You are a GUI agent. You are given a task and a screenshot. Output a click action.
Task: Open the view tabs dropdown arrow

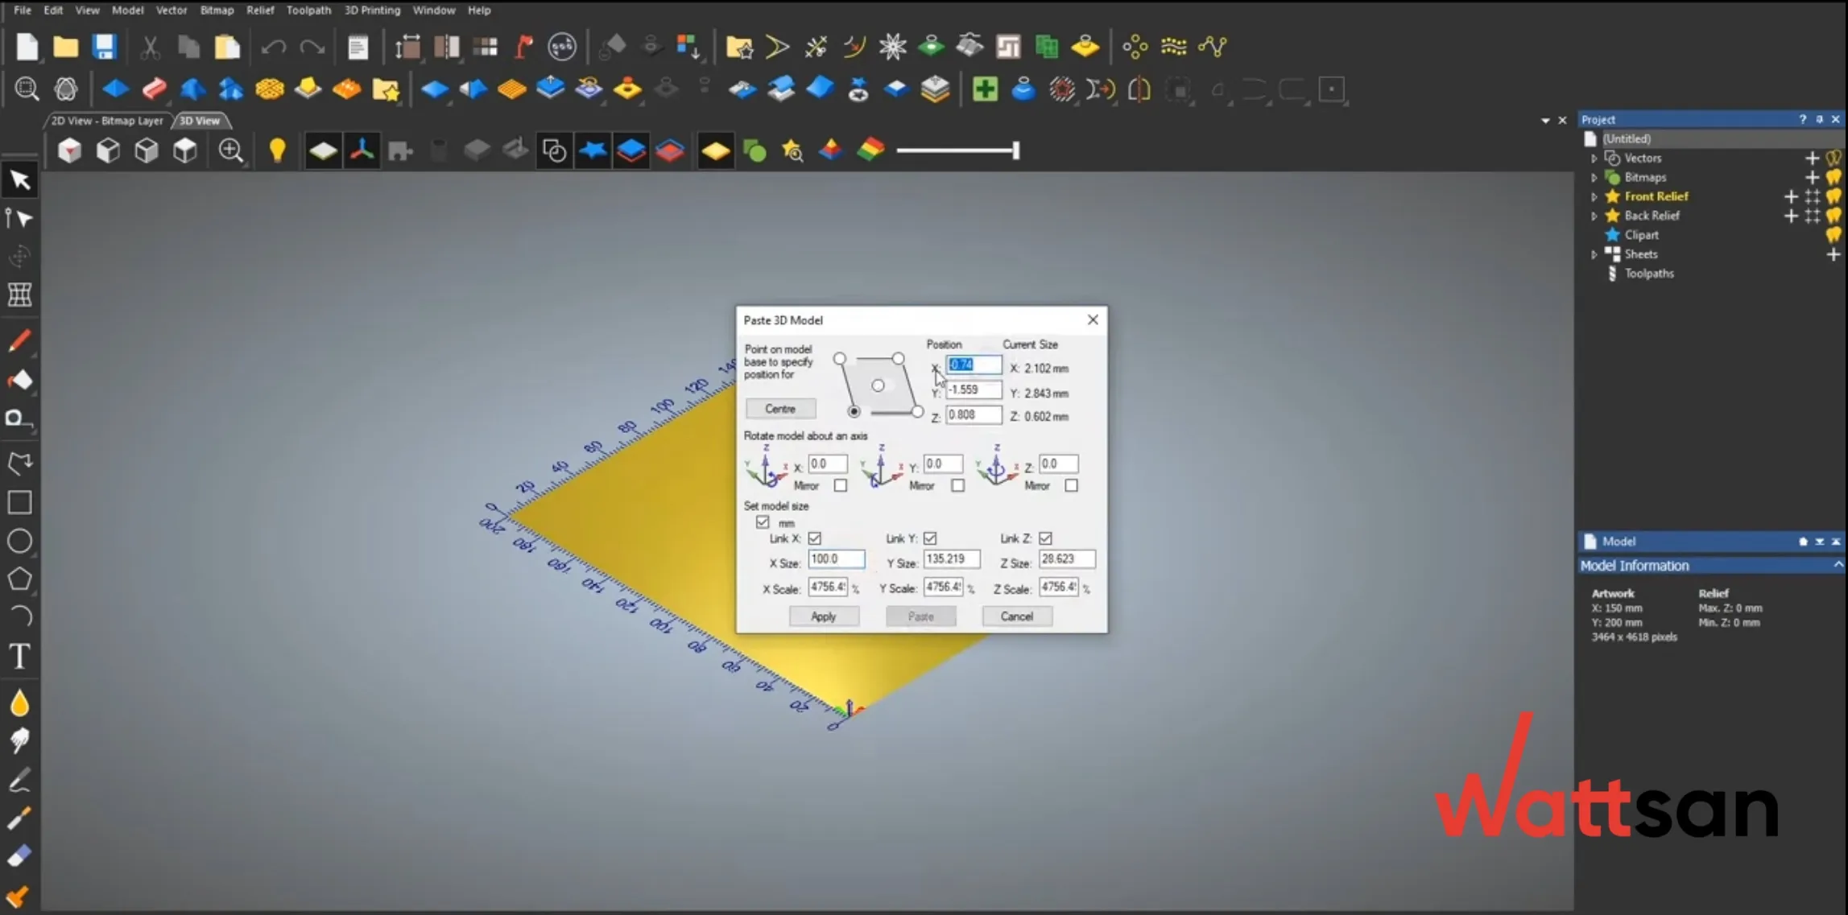click(x=1545, y=121)
